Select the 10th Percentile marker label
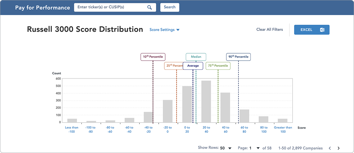Viewport: 354px width, 153px height. 153,57
